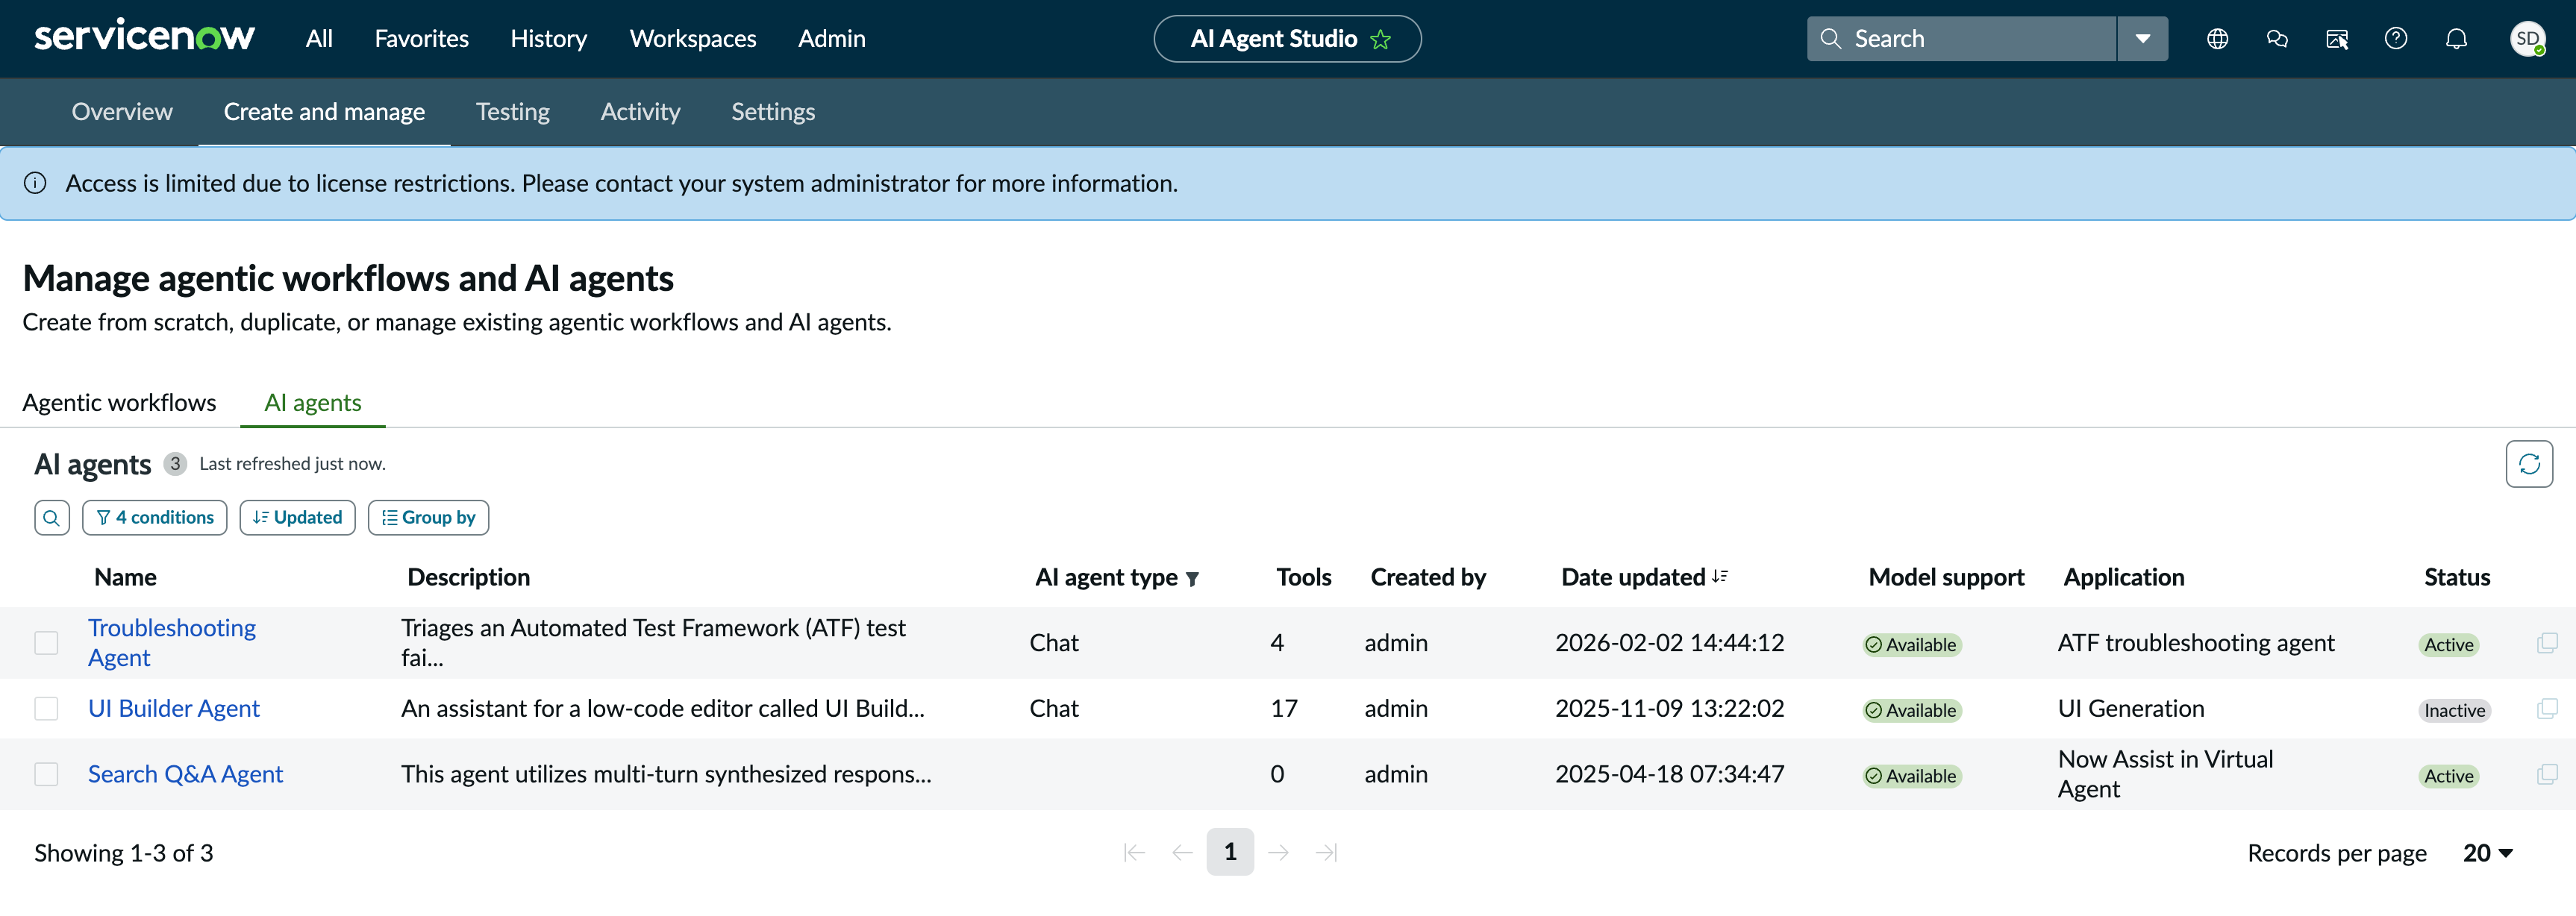
Task: Duplicate the UI Builder Agent via copy icon
Action: [2547, 709]
